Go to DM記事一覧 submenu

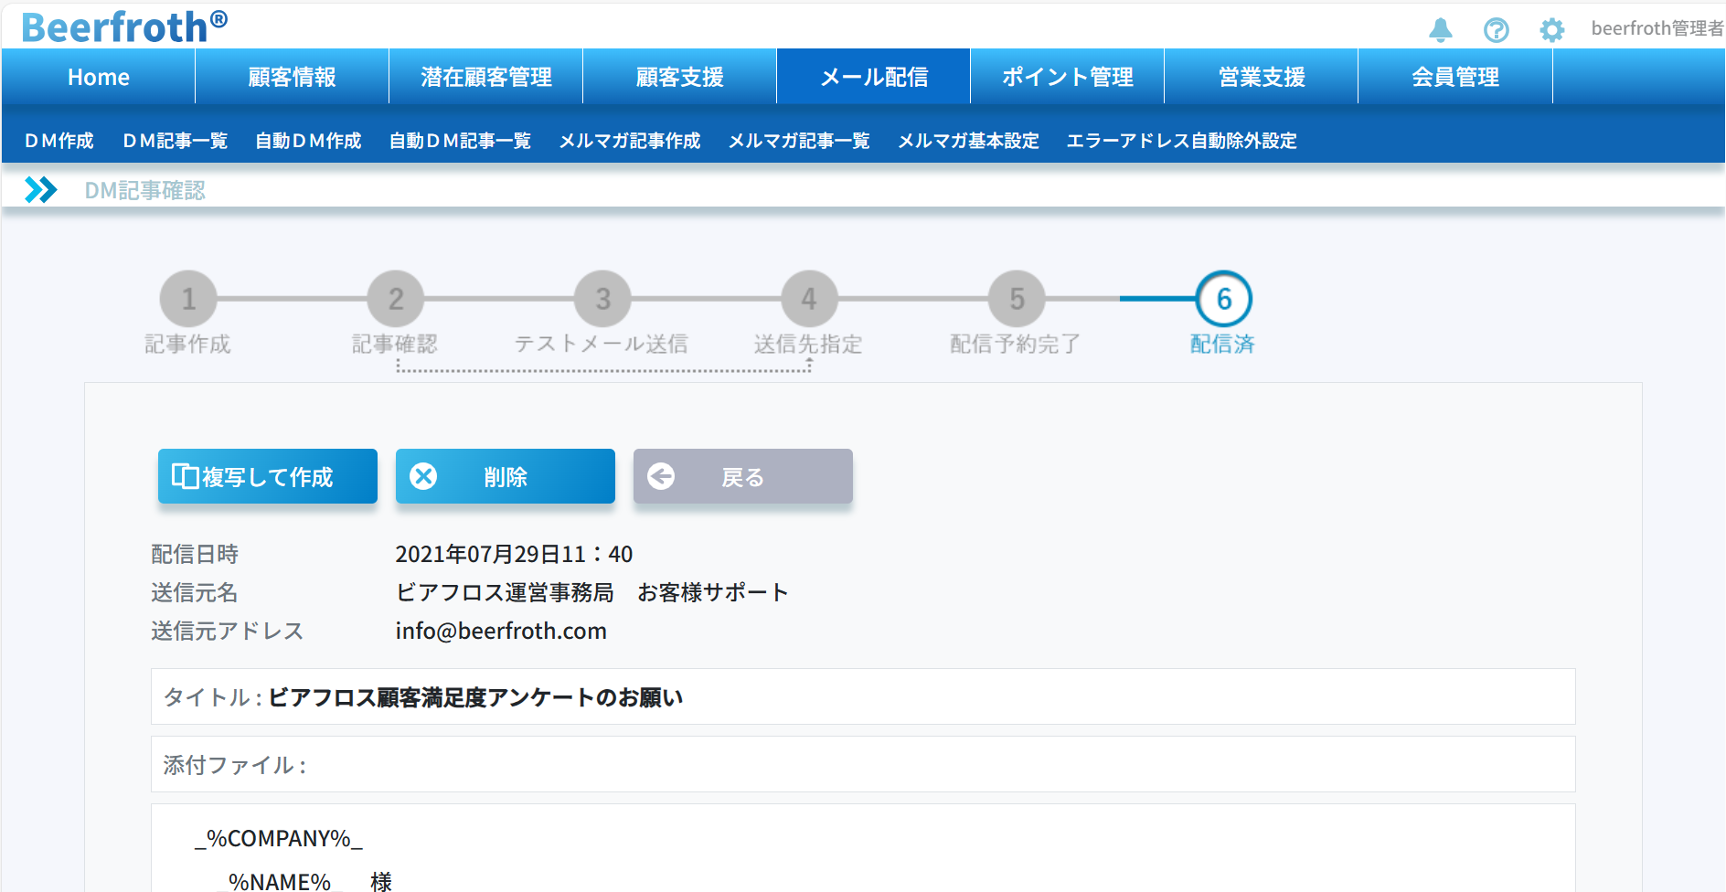175,141
